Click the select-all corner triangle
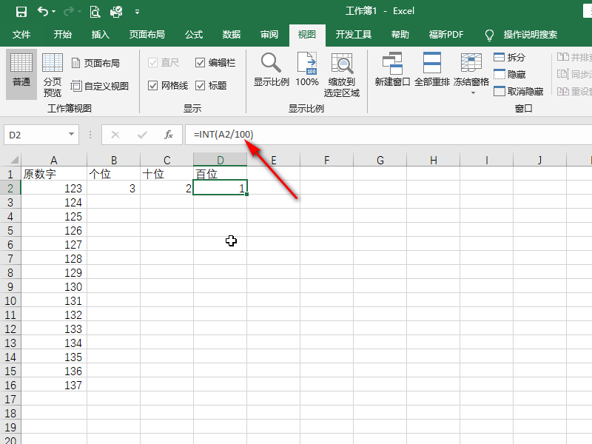 (14, 160)
